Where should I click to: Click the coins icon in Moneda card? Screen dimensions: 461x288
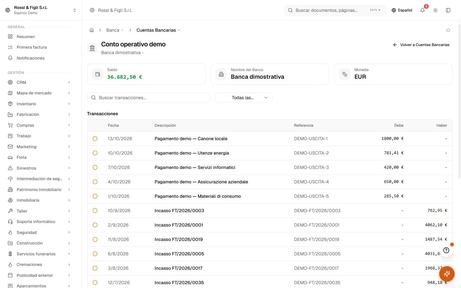tap(345, 74)
